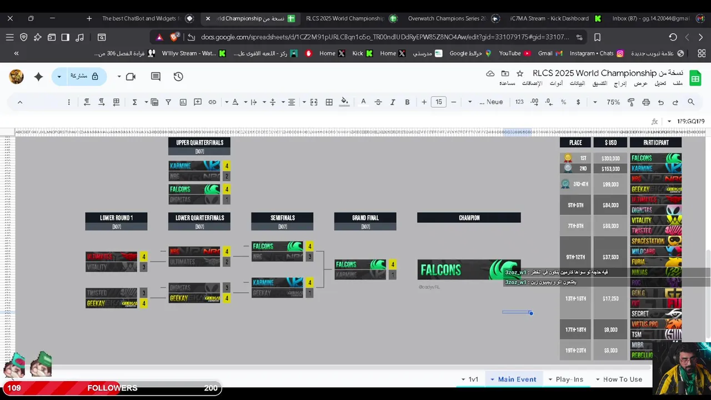The width and height of the screenshot is (711, 400).
Task: Click the move-to-folder icon beside title
Action: click(x=505, y=73)
